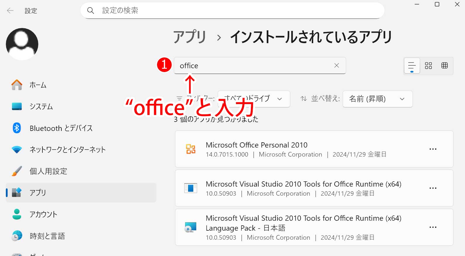Open the sort by name dropdown
This screenshot has width=465, height=256.
pos(378,99)
